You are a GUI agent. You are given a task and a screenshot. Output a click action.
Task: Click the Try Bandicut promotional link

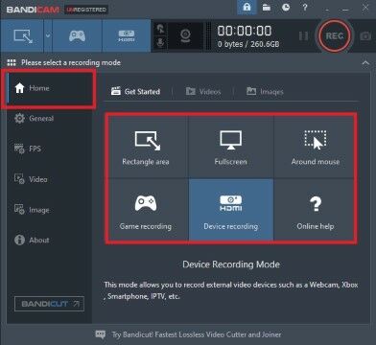click(x=197, y=334)
